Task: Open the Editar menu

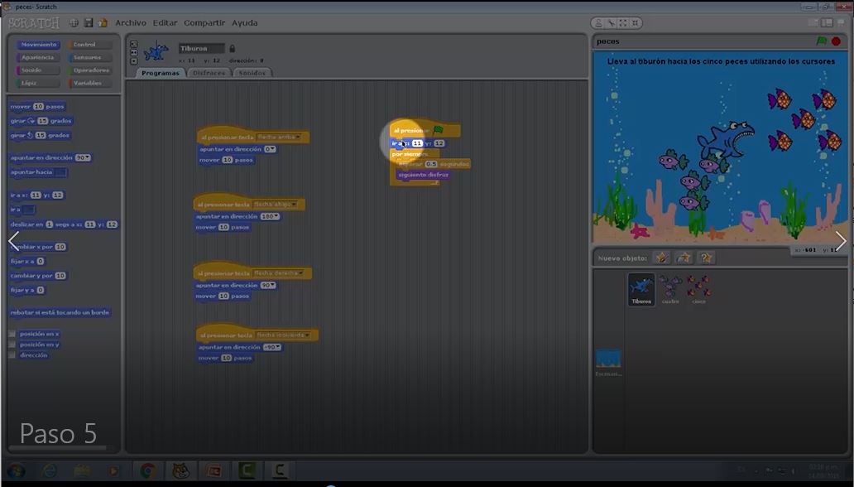Action: 165,23
